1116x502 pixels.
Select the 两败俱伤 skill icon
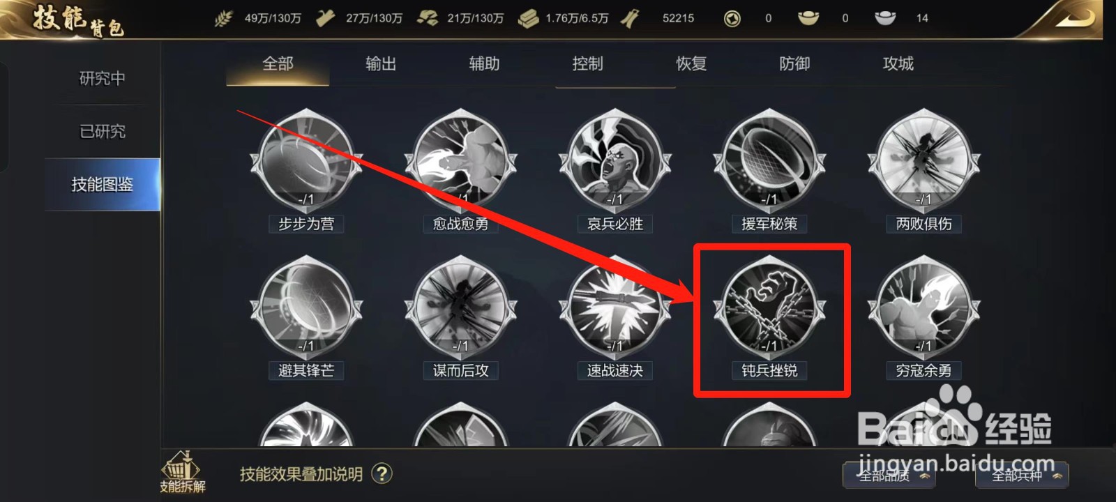[923, 162]
